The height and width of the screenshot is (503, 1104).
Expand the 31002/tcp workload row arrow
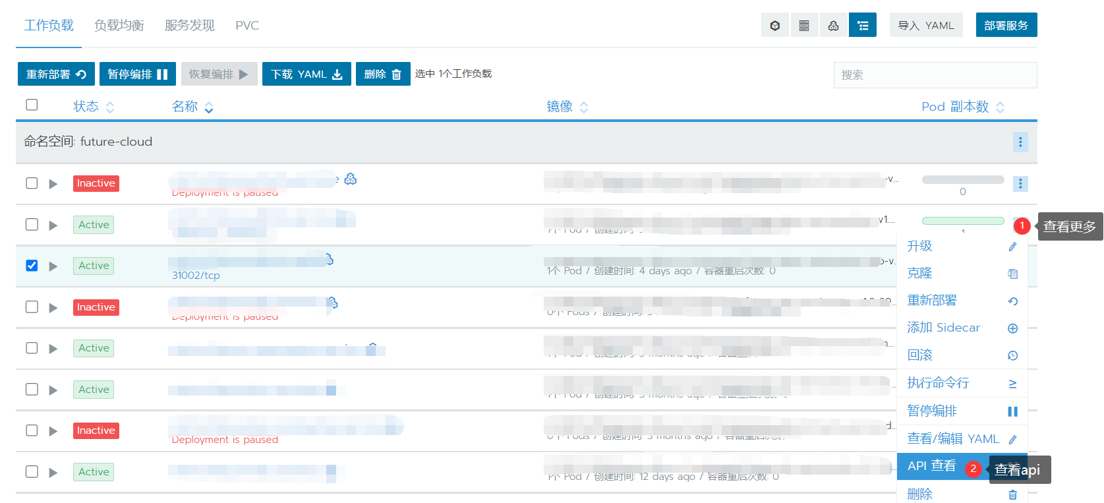(x=53, y=266)
